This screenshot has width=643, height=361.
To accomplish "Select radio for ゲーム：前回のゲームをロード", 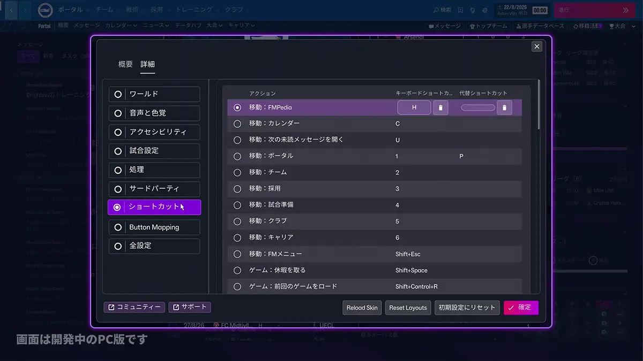I will (x=237, y=287).
